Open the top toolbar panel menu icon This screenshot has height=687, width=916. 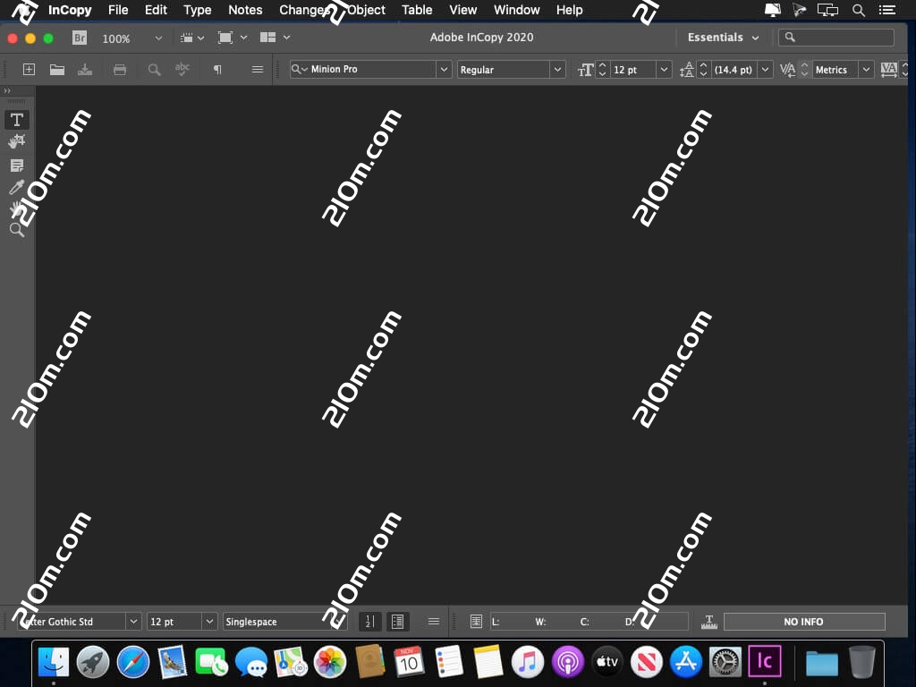pyautogui.click(x=258, y=70)
